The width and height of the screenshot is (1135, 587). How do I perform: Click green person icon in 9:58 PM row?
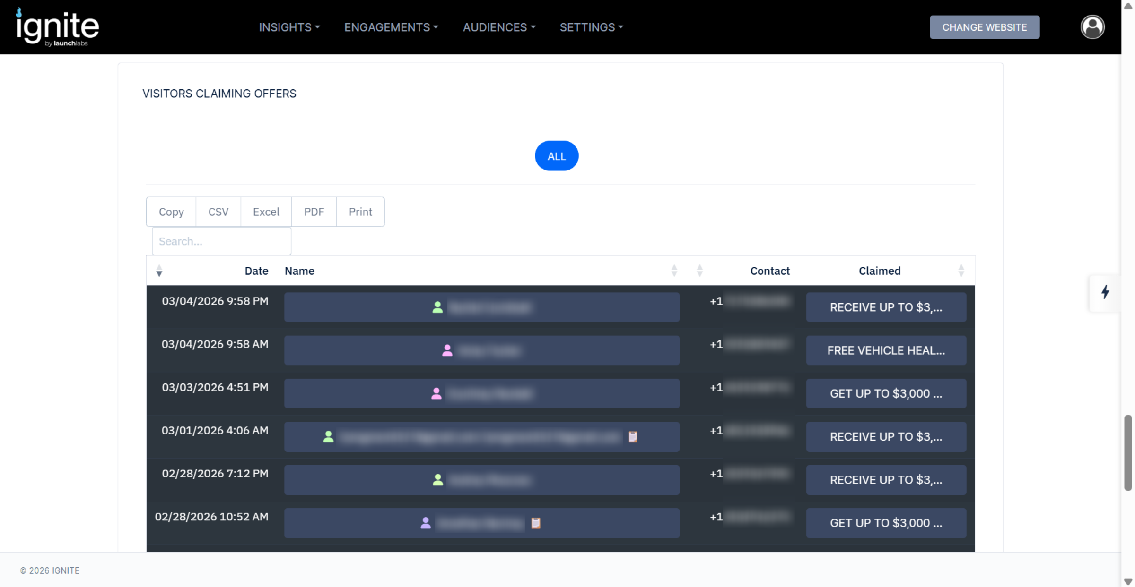pos(437,307)
